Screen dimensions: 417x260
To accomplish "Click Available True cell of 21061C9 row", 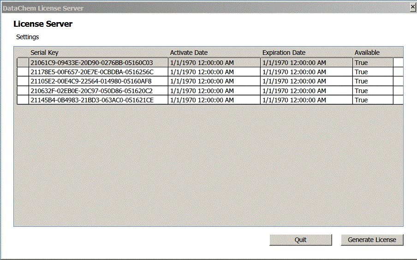I will pyautogui.click(x=373, y=63).
